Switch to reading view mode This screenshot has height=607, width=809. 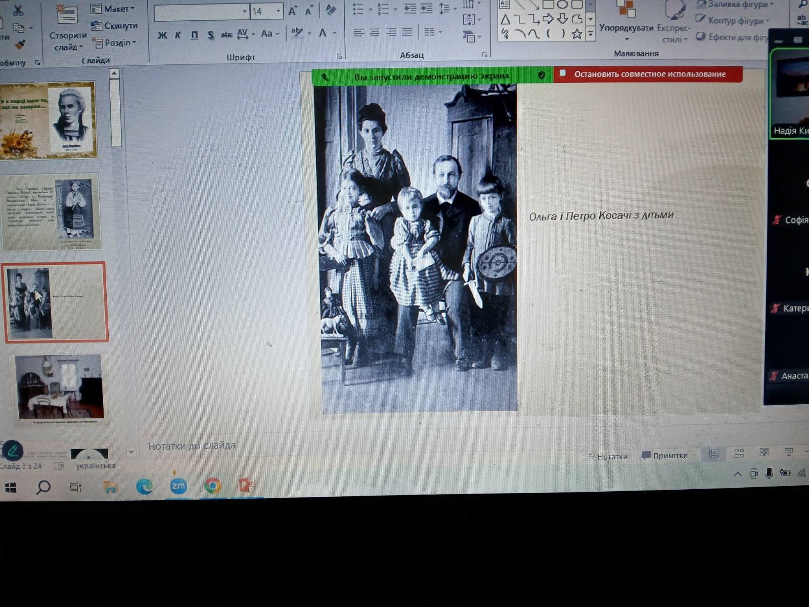(x=764, y=452)
